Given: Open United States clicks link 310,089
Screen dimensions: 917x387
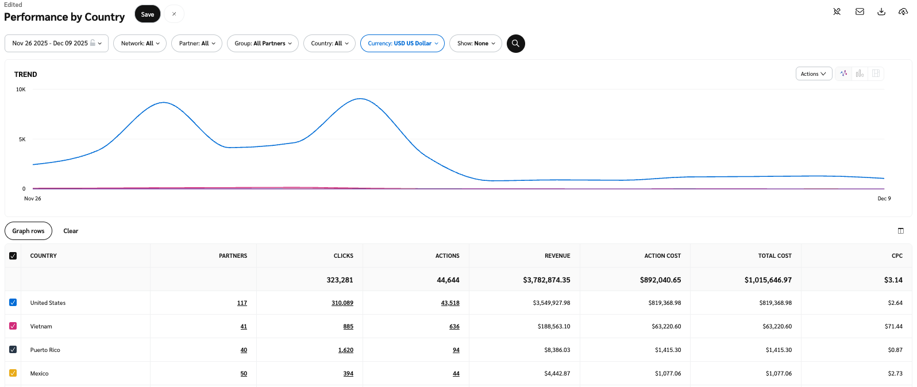Looking at the screenshot, I should click(x=342, y=303).
